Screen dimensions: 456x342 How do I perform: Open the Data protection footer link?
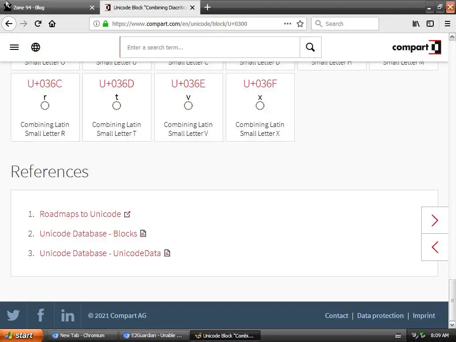[380, 316]
